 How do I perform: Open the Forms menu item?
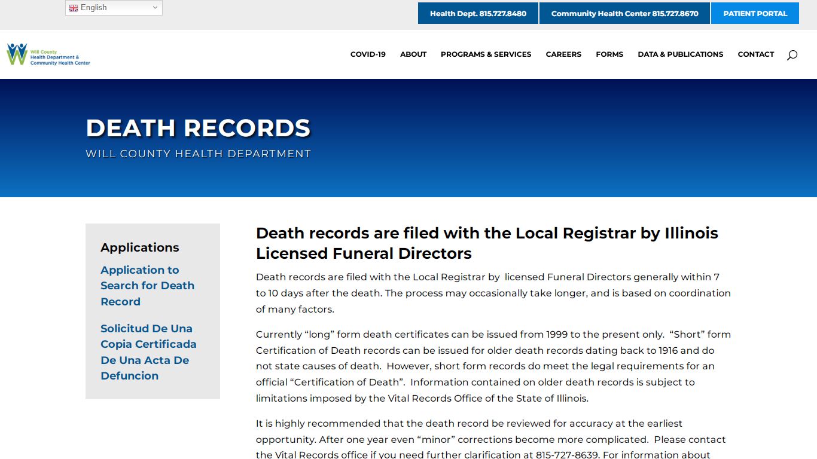pyautogui.click(x=609, y=54)
